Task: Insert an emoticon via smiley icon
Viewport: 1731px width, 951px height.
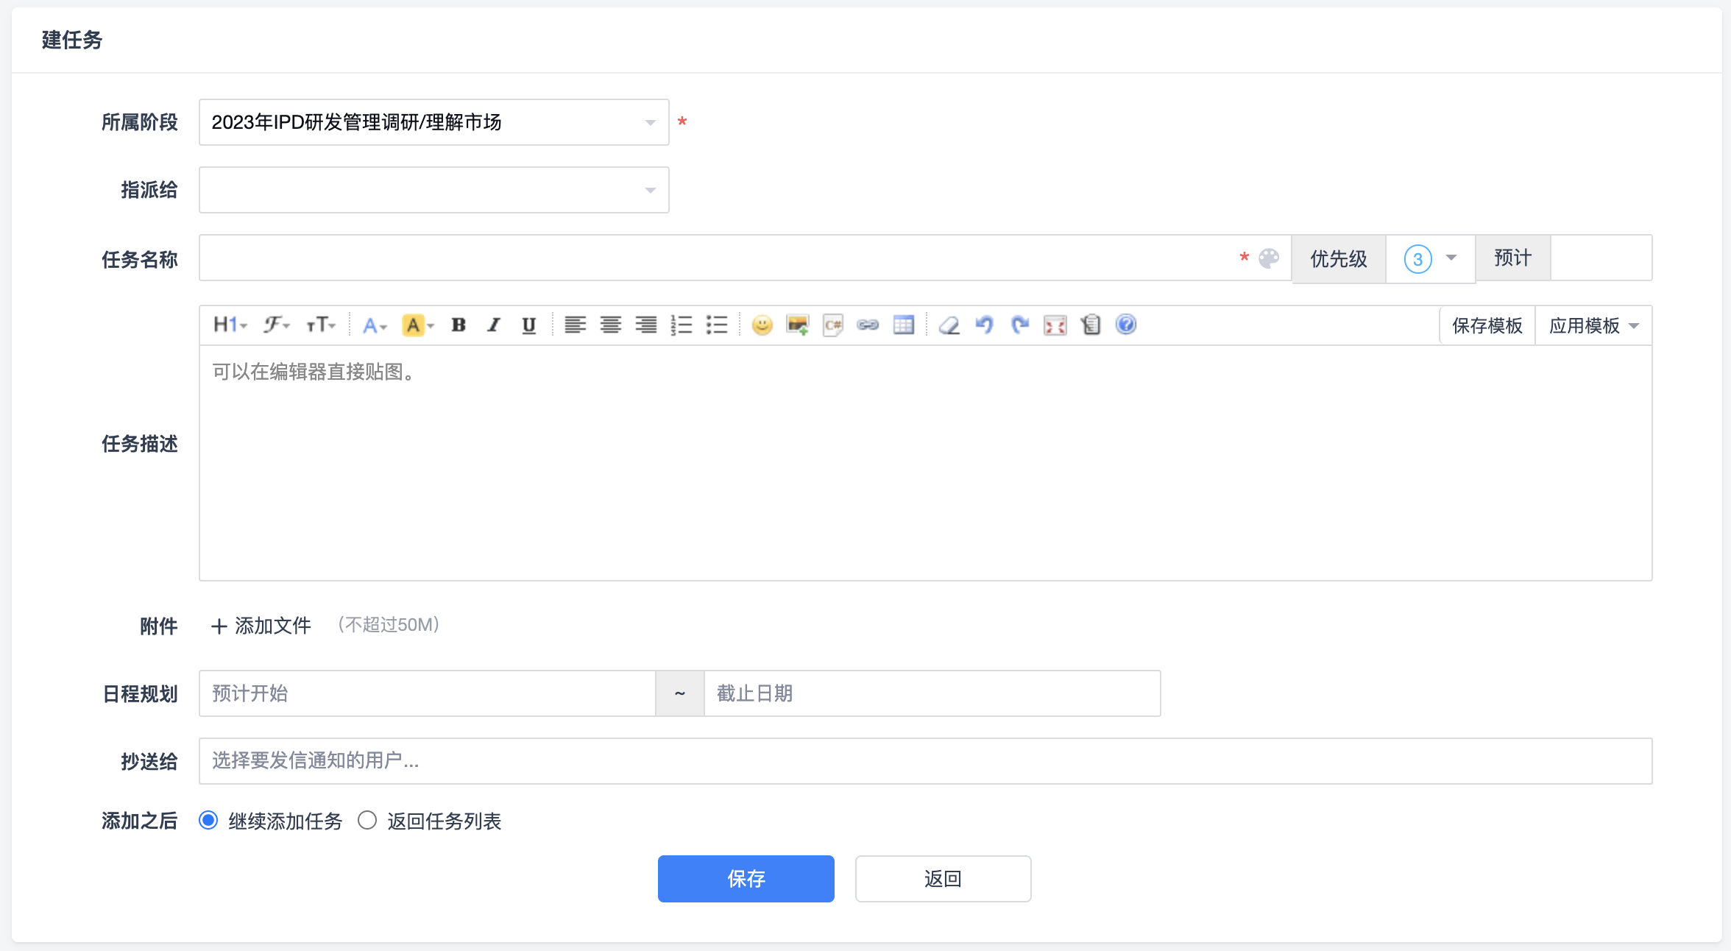Action: pyautogui.click(x=762, y=325)
